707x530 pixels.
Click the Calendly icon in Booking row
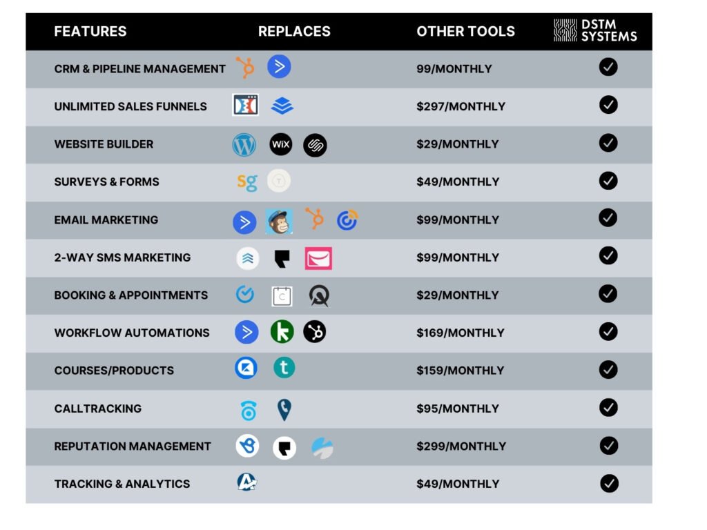(244, 295)
